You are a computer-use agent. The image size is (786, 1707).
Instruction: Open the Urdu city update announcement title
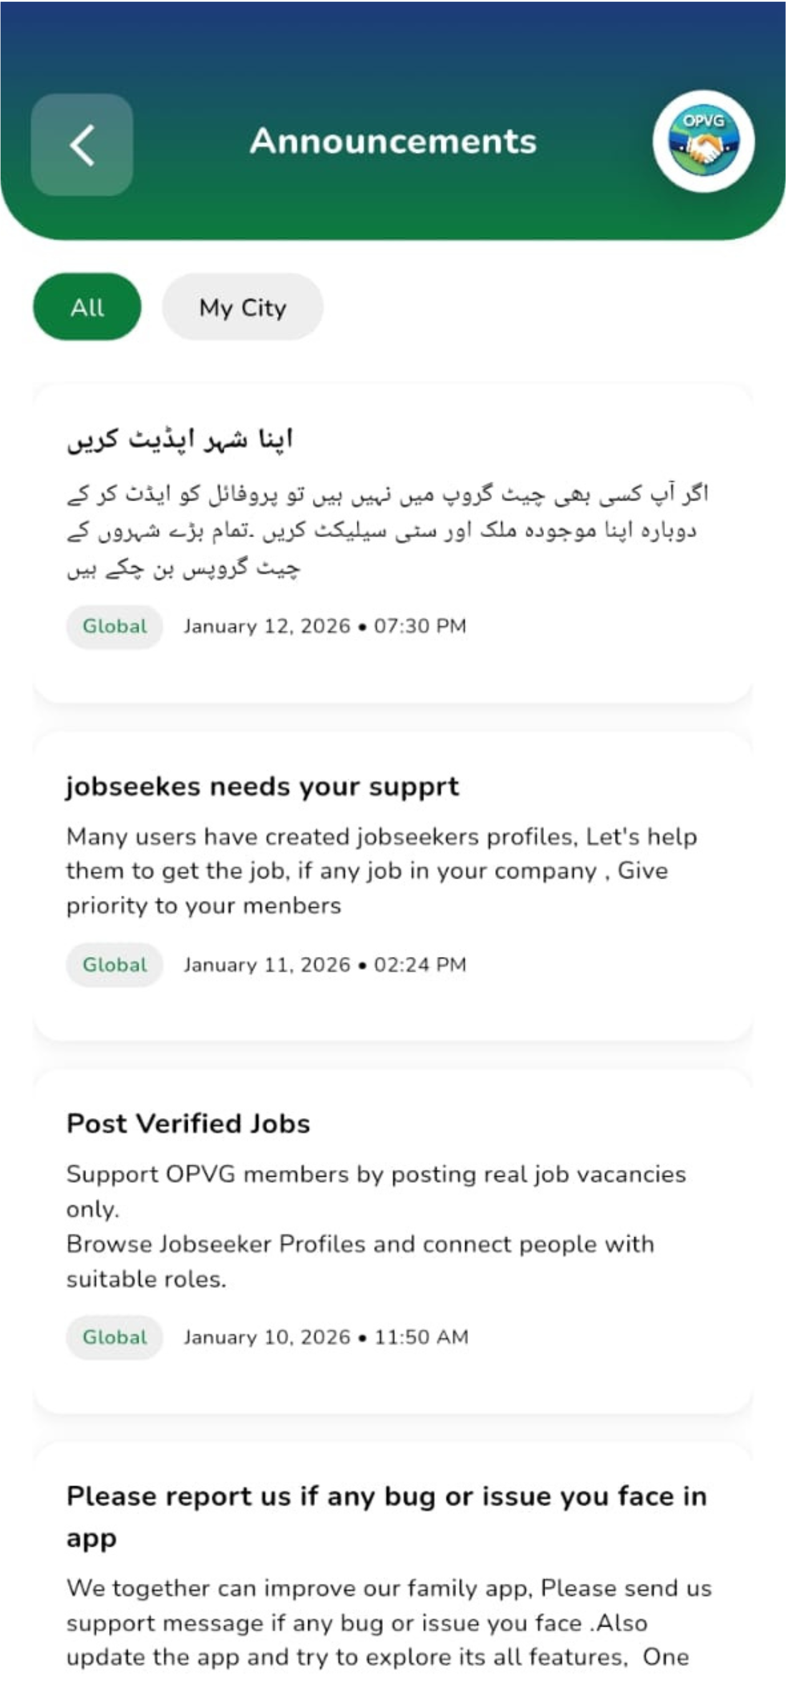pos(180,439)
